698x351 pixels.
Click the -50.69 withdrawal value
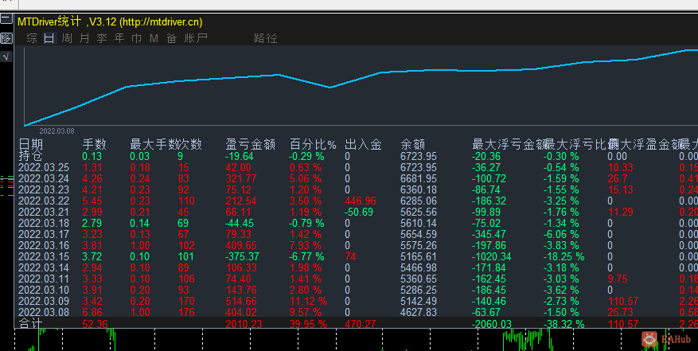[359, 212]
